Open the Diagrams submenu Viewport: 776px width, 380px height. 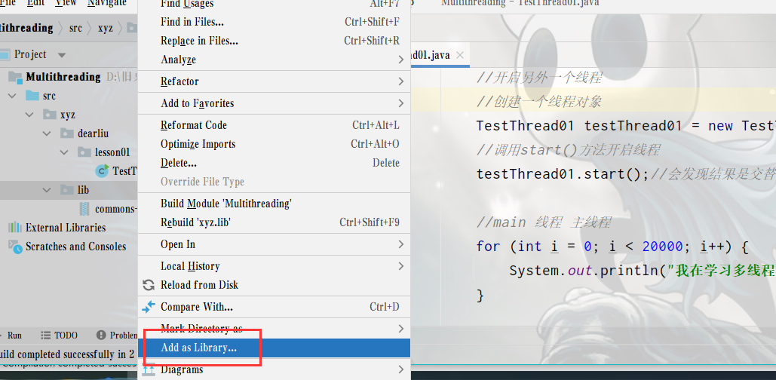pos(274,369)
